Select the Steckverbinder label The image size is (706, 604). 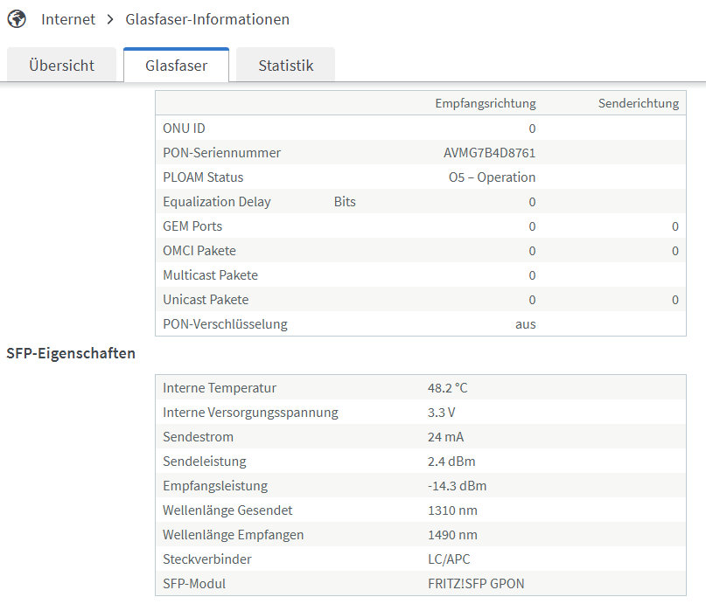click(x=207, y=559)
